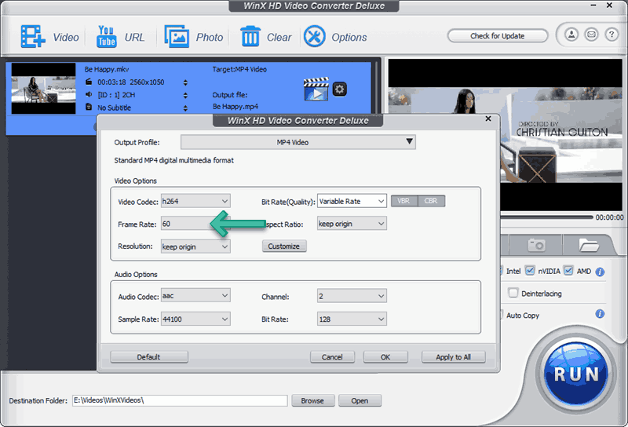Click the camera snapshot icon
This screenshot has height=427, width=628.
pyautogui.click(x=537, y=244)
